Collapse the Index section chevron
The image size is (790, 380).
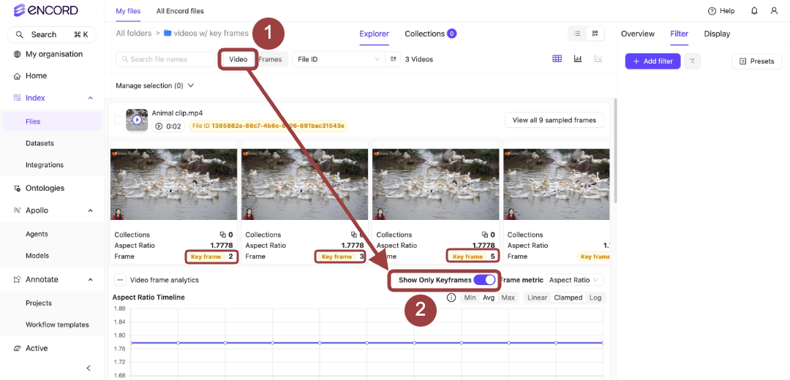[x=90, y=98]
